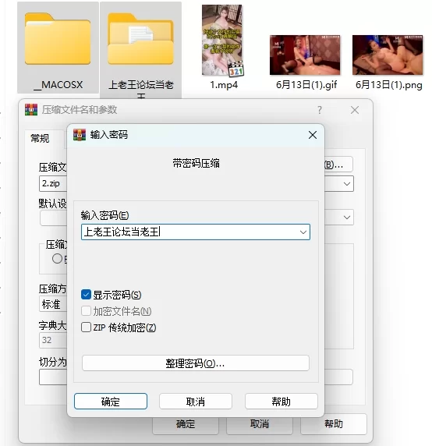
Task: Click WinRAR icon in 输入密码 title bar
Action: [x=80, y=135]
